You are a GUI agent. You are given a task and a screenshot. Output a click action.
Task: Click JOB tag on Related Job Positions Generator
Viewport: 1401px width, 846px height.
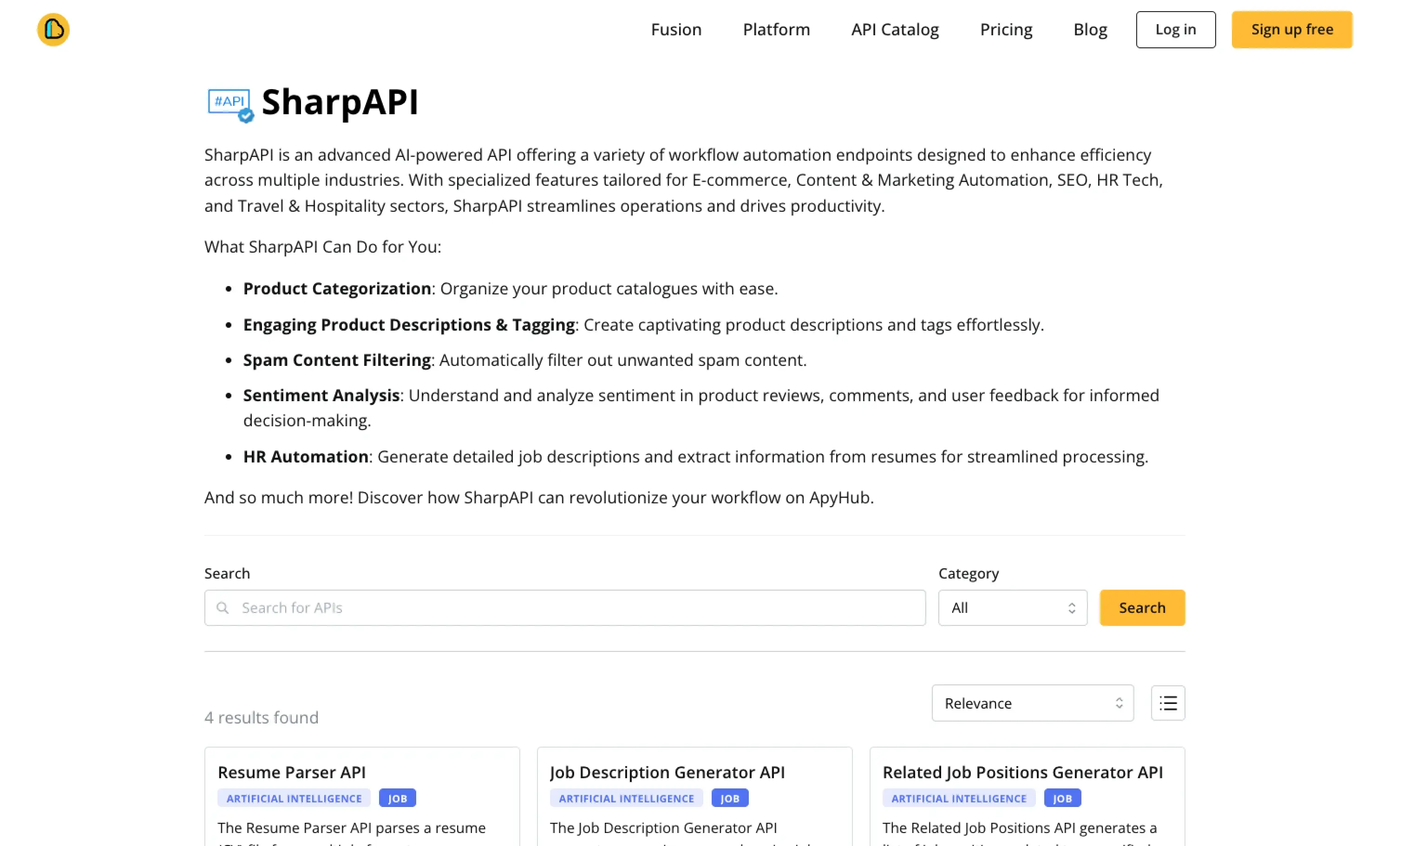click(1062, 798)
